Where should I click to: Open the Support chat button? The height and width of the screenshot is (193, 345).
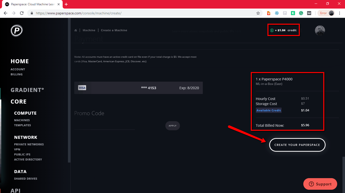tap(320, 184)
